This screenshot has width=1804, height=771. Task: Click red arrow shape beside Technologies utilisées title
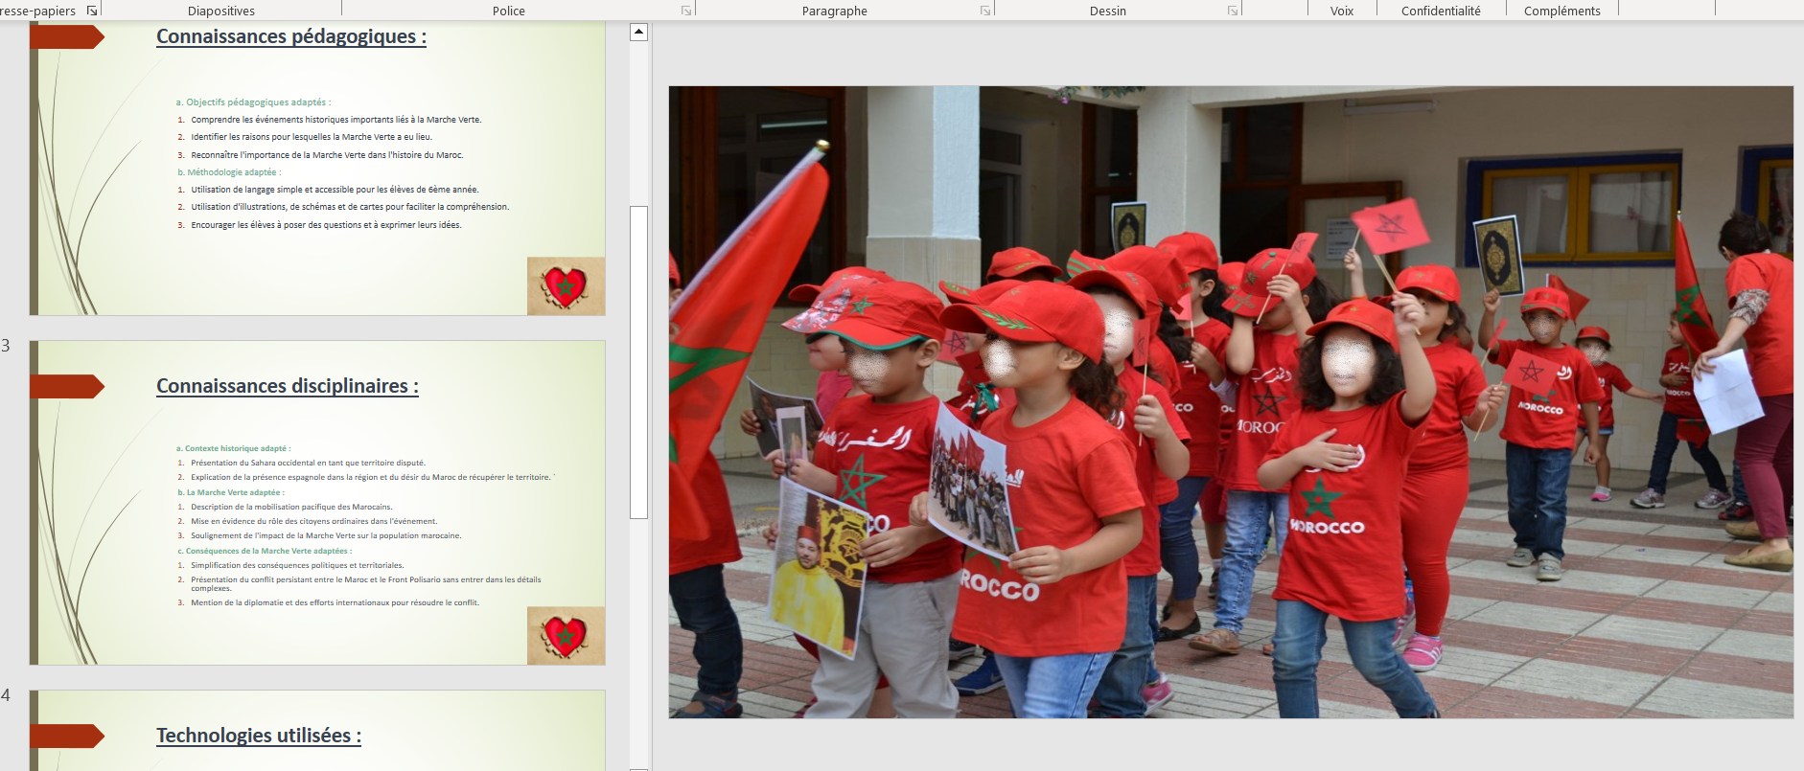(66, 736)
